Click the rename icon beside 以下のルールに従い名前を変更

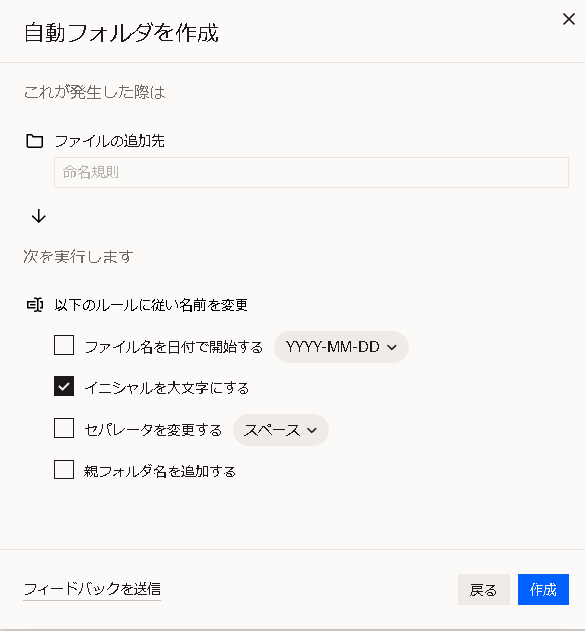tap(35, 305)
